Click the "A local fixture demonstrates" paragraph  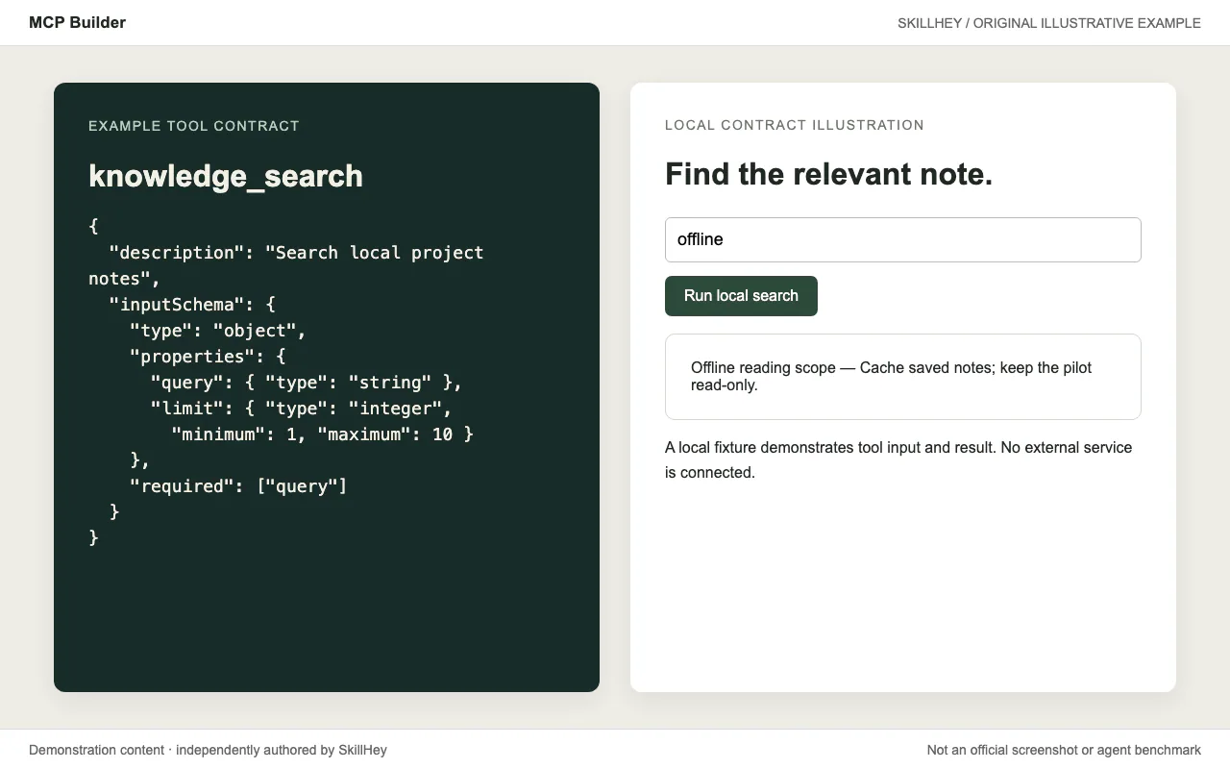[898, 459]
